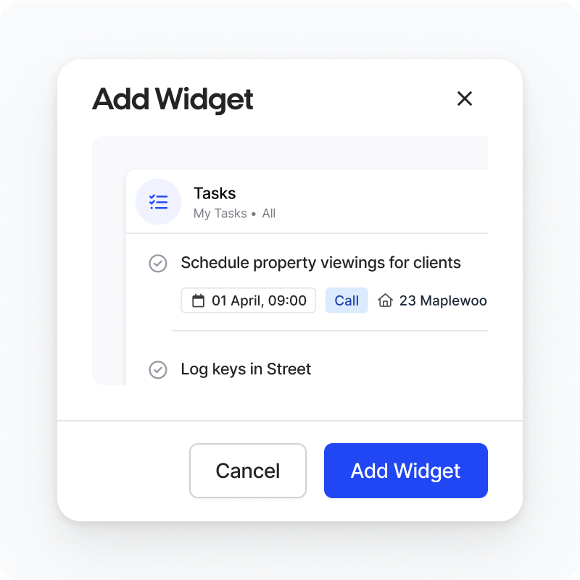Select the All filter label
The image size is (580, 580).
(269, 214)
